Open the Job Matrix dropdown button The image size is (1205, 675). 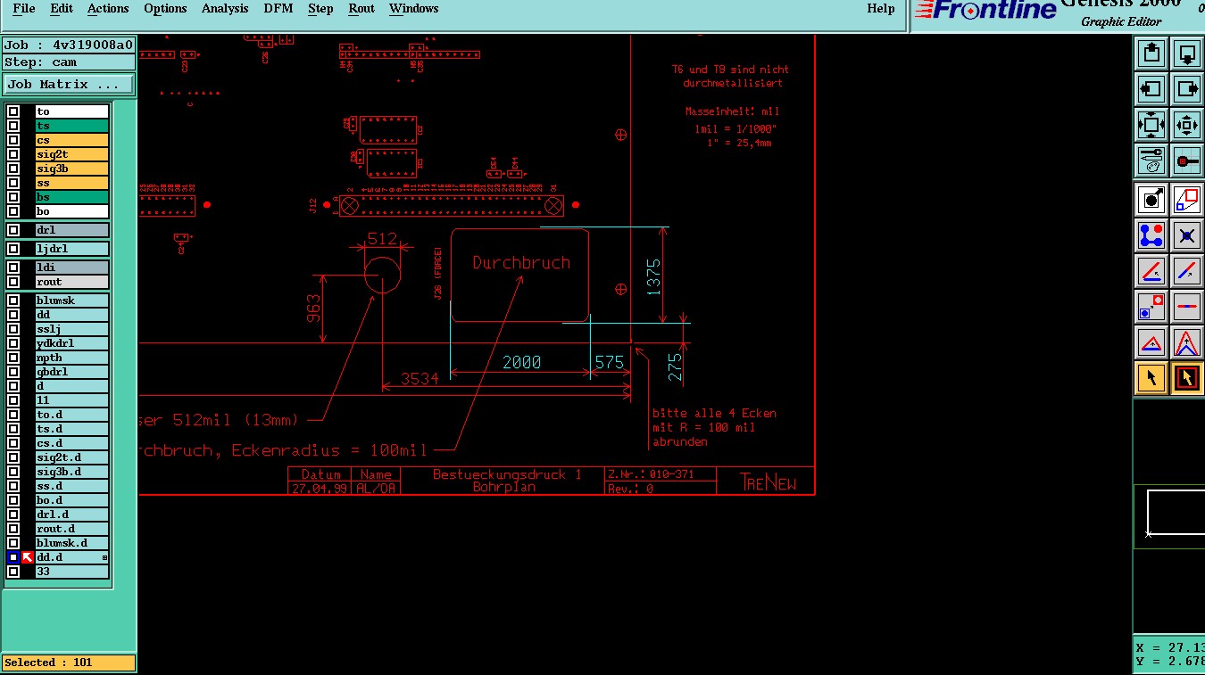[x=69, y=85]
